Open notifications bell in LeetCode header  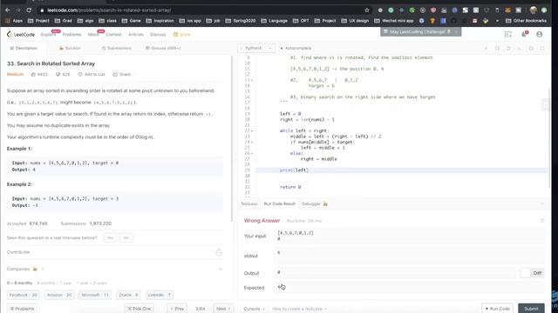pyautogui.click(x=524, y=35)
